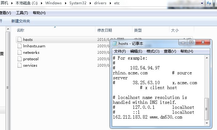The image size is (217, 130).
Task: Click Notepad scrollbar down arrow
Action: pos(207,123)
